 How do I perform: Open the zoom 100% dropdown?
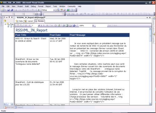click(x=93, y=26)
